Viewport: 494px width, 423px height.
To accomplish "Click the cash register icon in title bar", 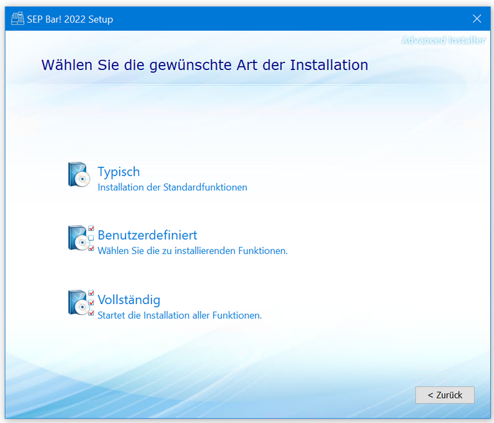I will click(x=17, y=19).
